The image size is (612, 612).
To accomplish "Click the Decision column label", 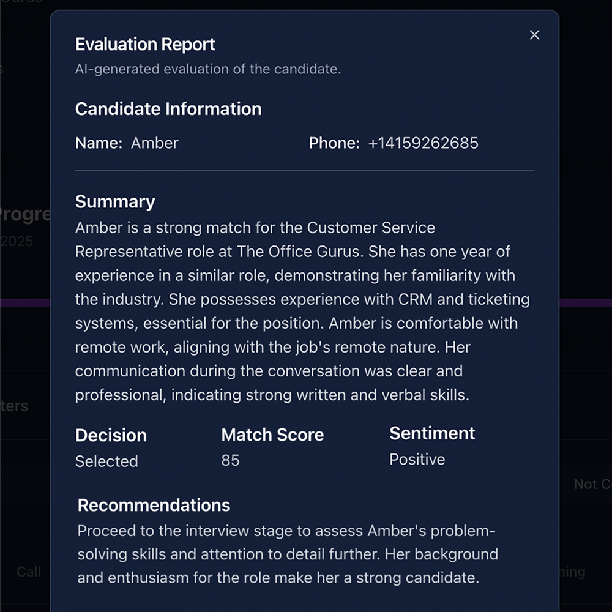I will pyautogui.click(x=111, y=435).
